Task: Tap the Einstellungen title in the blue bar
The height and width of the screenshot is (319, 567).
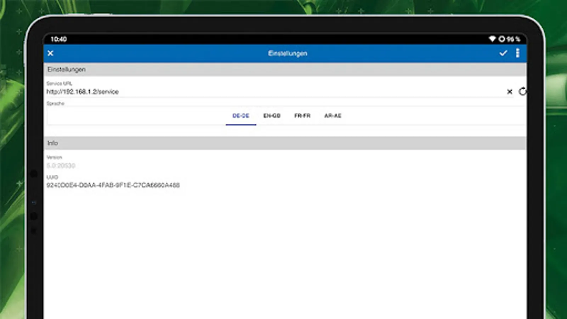Action: coord(287,54)
